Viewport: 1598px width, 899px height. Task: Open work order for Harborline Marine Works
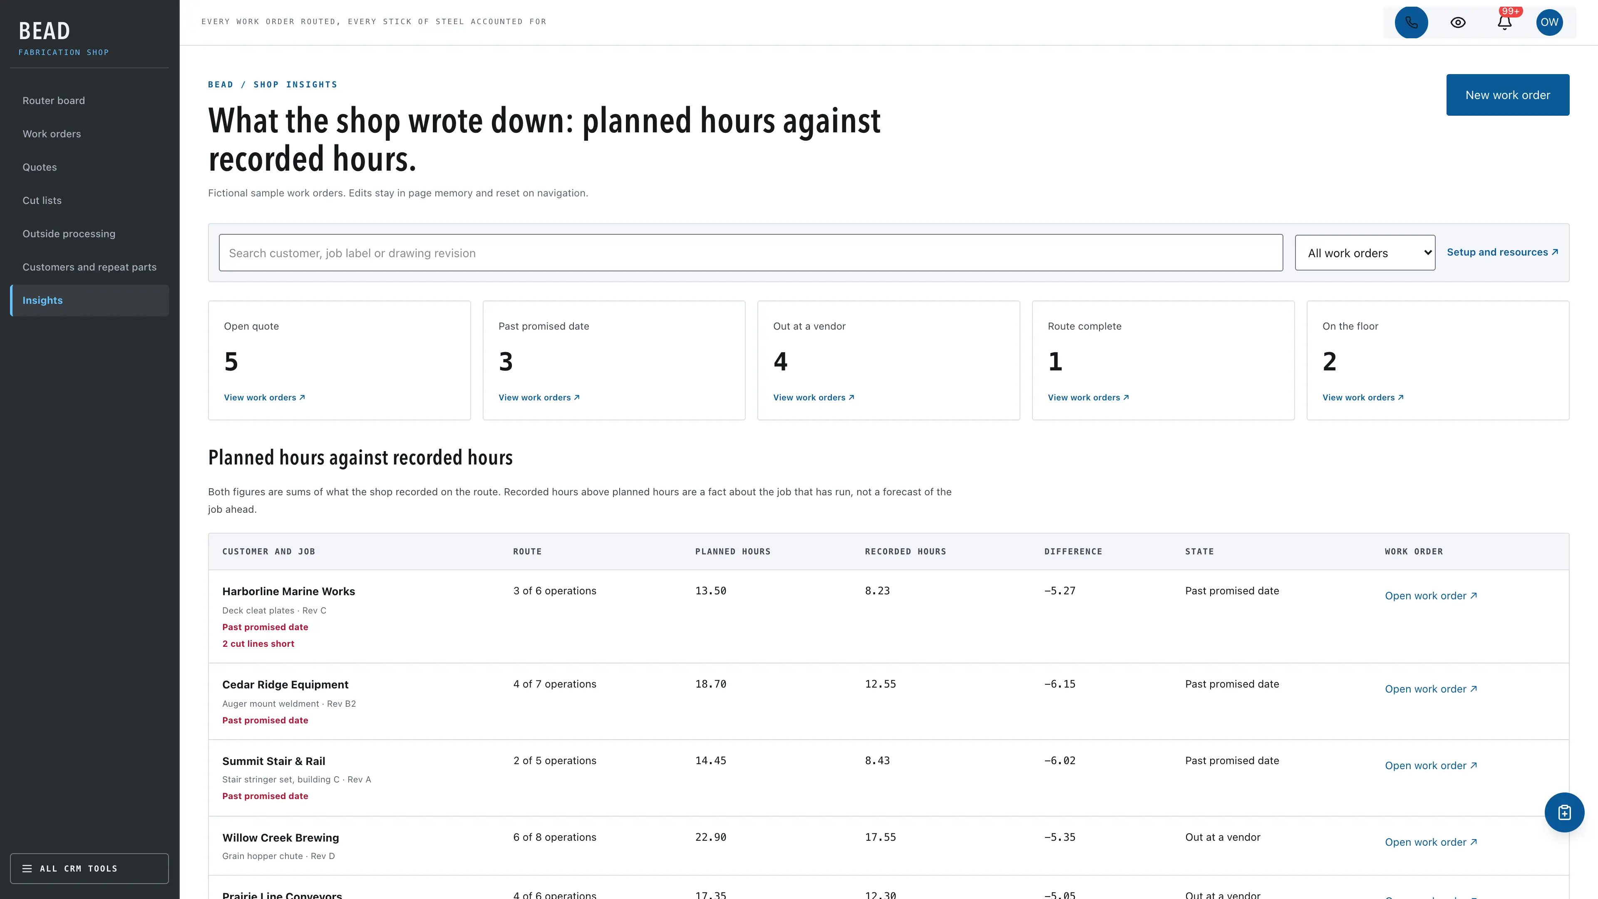point(1431,596)
